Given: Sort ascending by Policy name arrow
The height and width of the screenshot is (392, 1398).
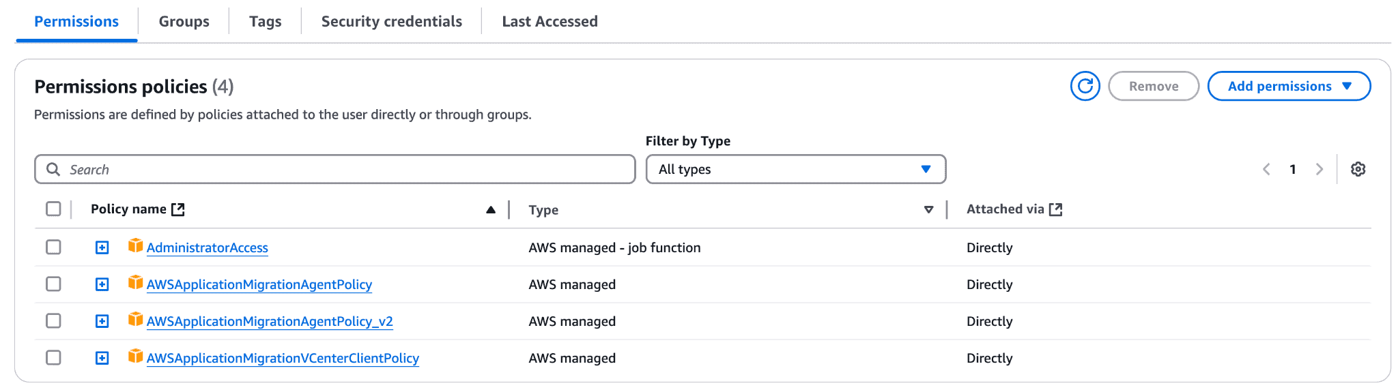Looking at the screenshot, I should pos(491,210).
